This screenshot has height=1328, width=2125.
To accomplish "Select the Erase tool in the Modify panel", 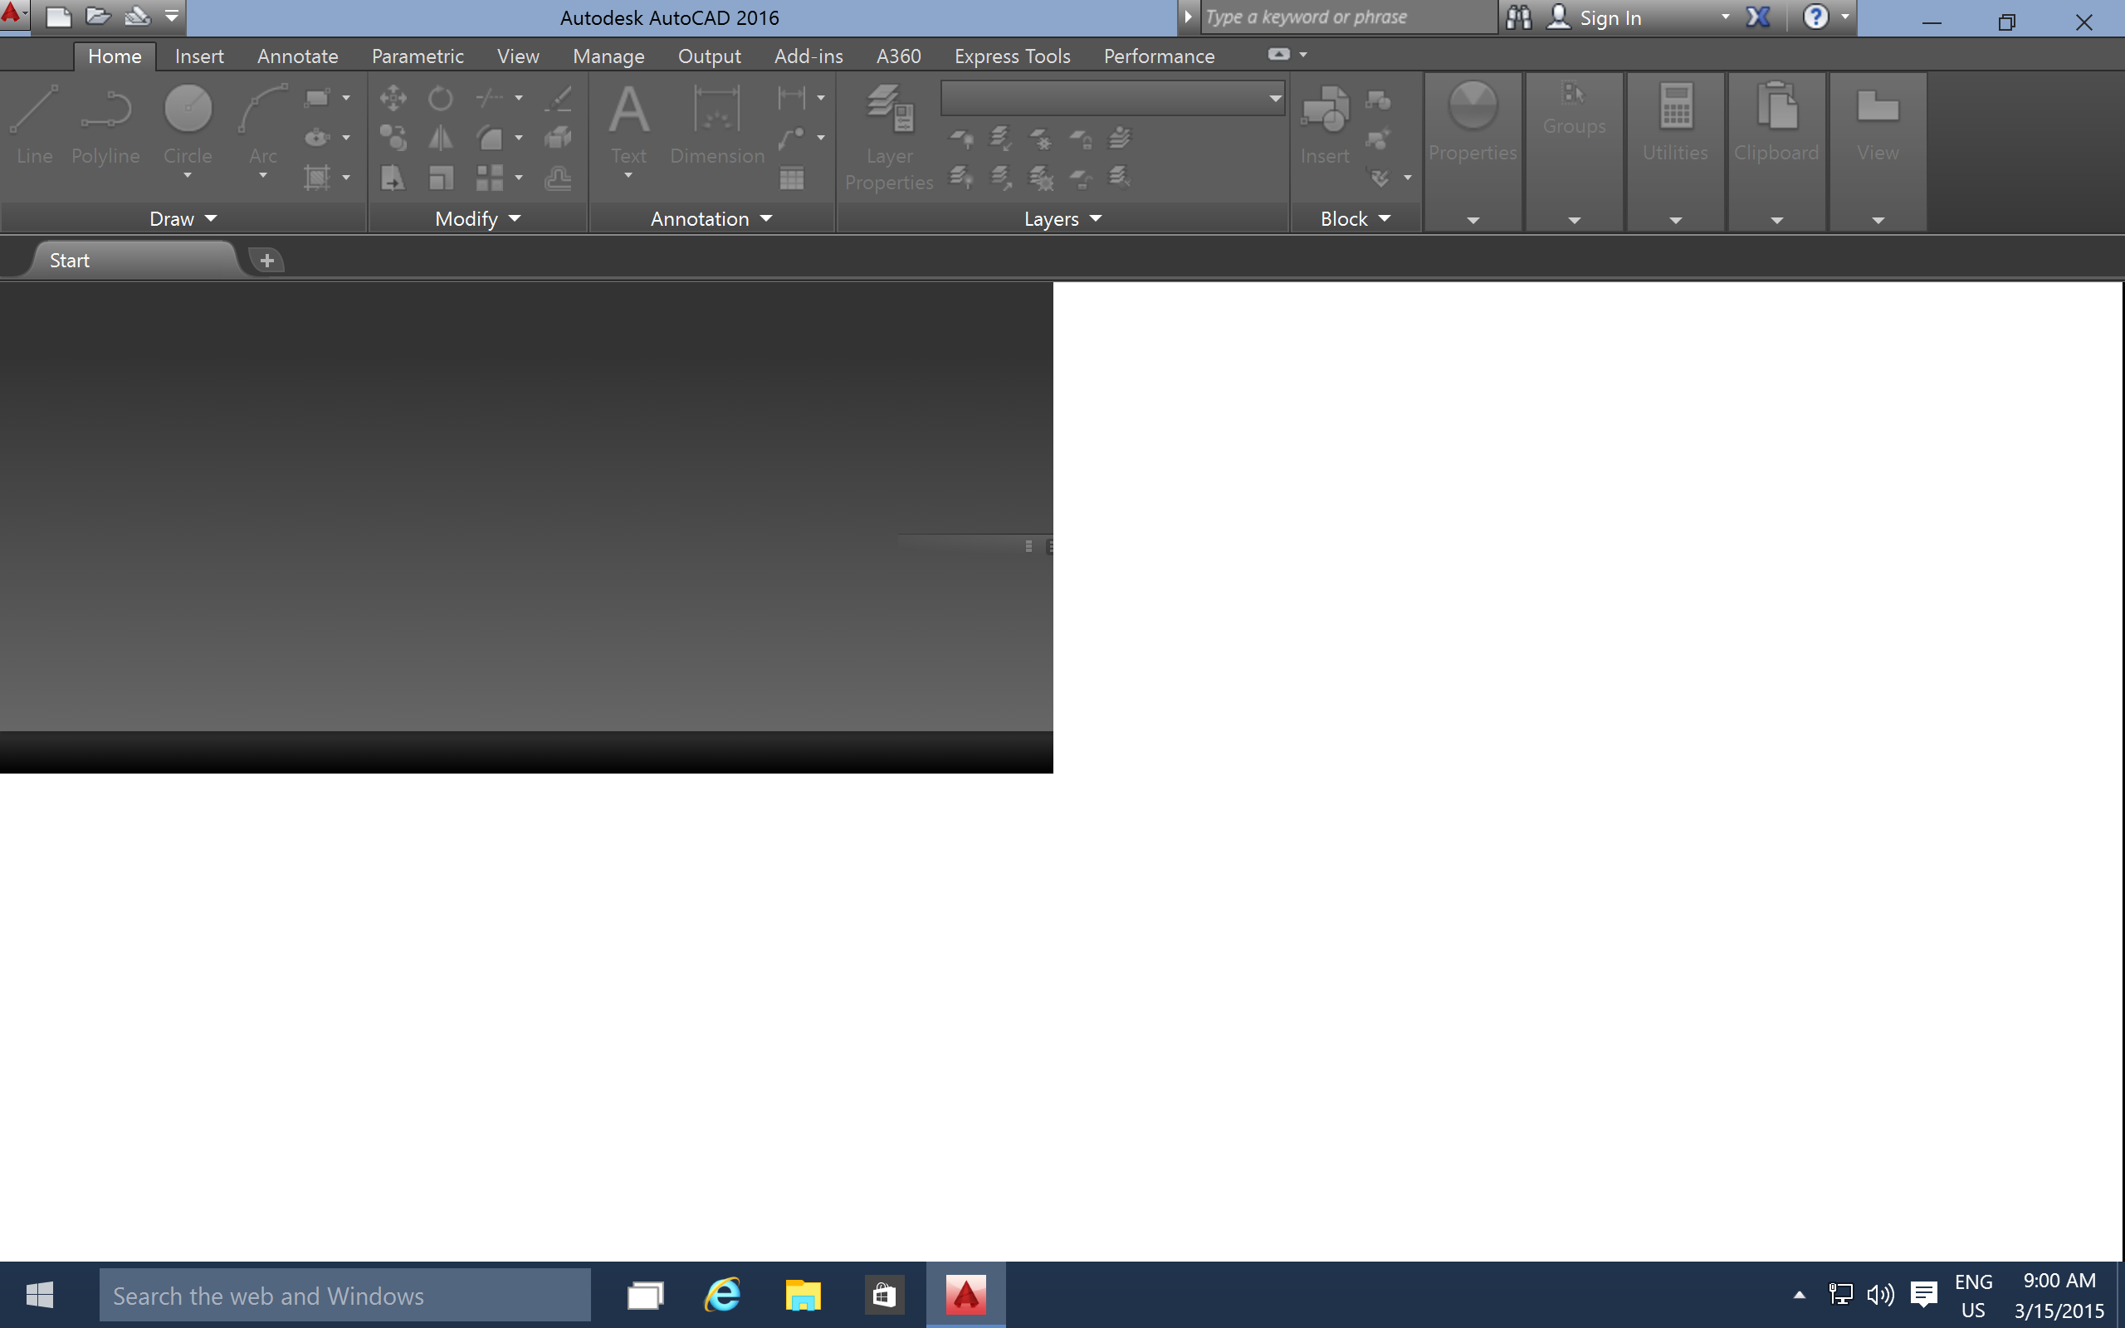I will click(558, 97).
